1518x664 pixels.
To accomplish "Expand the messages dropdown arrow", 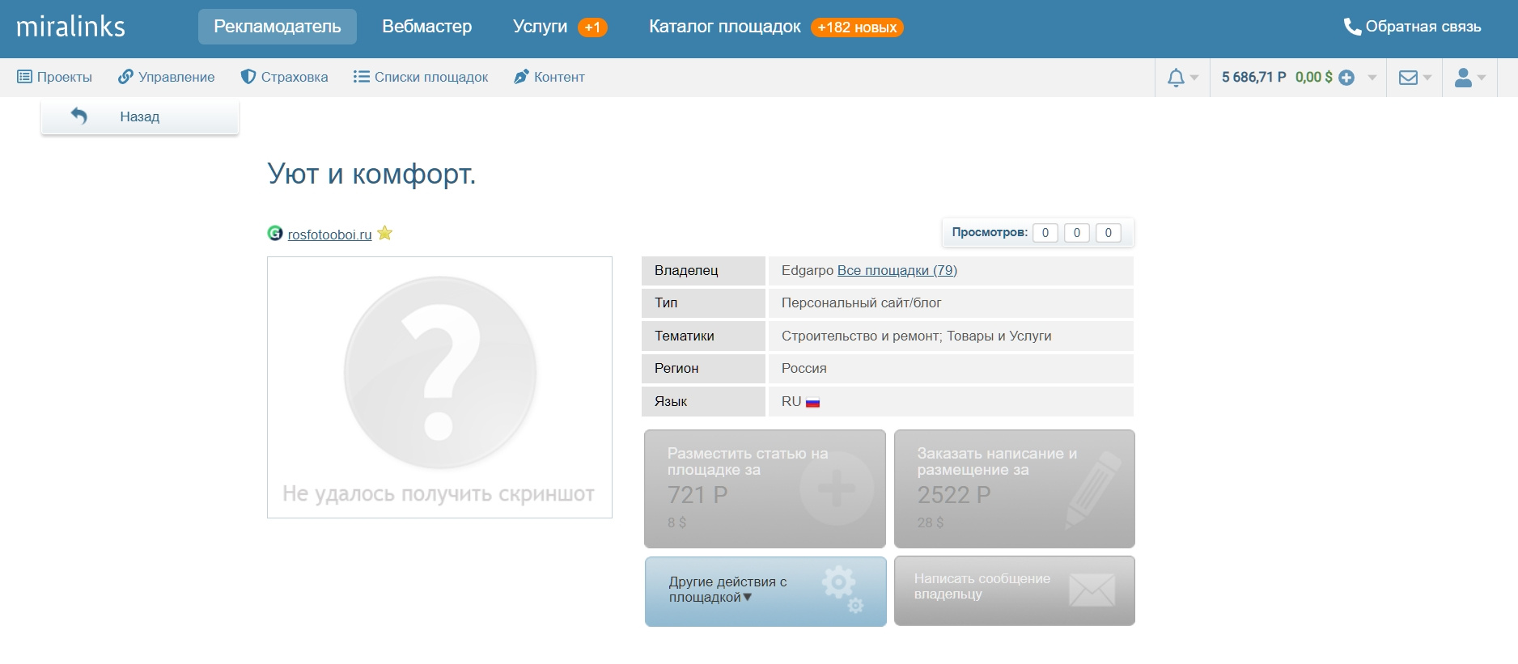I will (1427, 78).
